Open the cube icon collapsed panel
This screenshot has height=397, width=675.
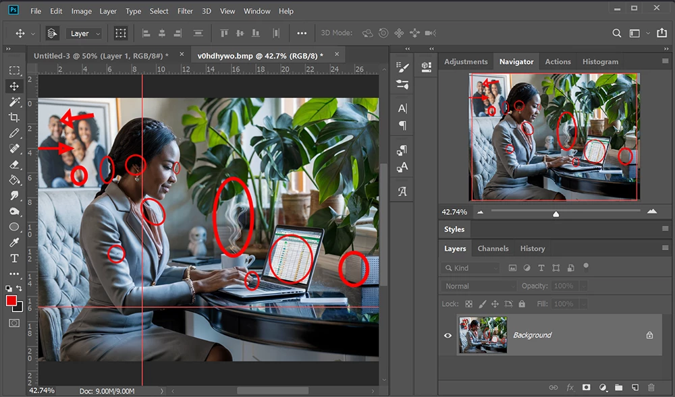tap(427, 67)
